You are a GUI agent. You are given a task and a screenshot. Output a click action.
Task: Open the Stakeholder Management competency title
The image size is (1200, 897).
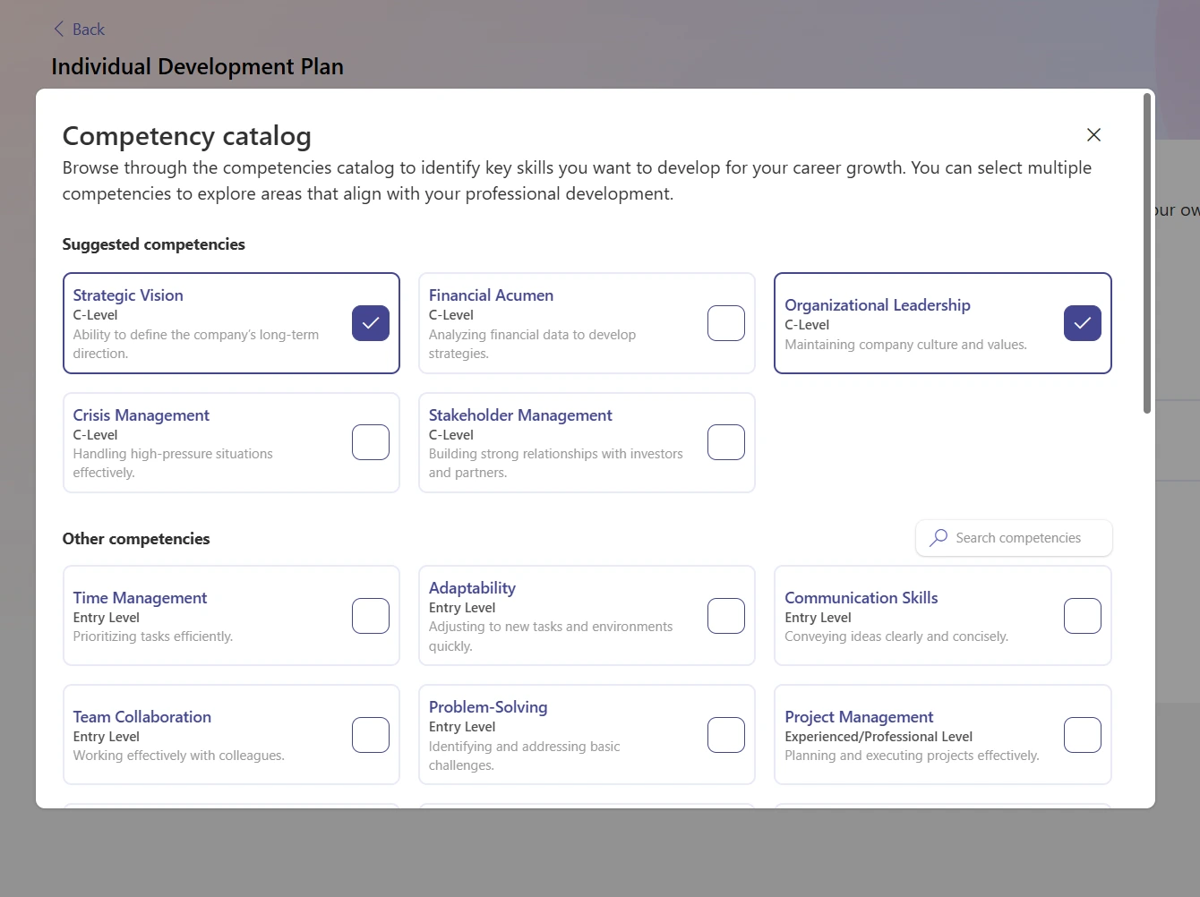point(520,415)
